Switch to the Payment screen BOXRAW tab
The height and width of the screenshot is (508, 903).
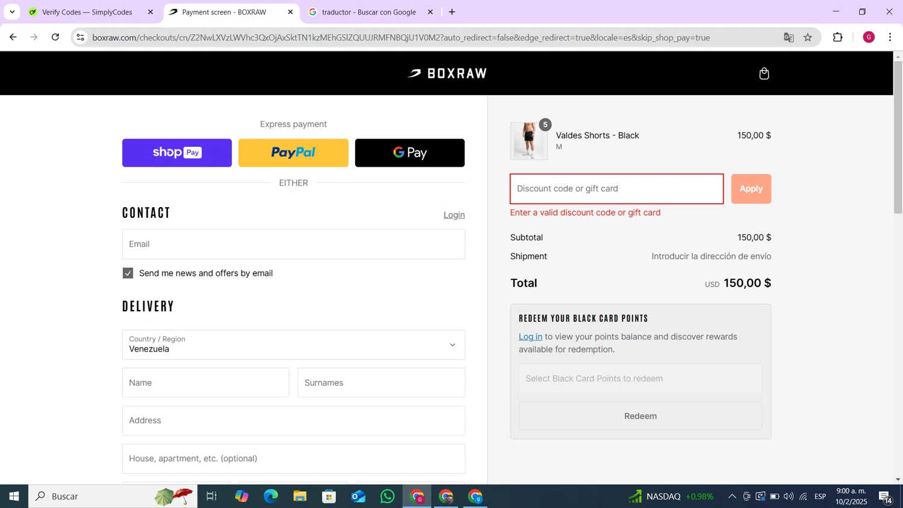[224, 12]
